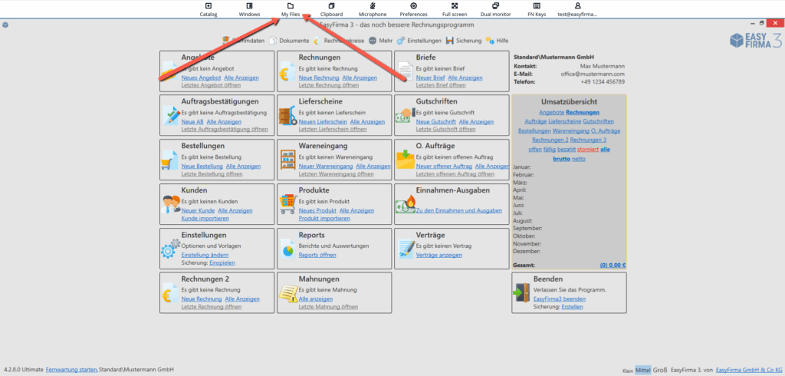Click the Einnahmen-Ausgaben burning money icon
The width and height of the screenshot is (785, 376).
click(x=405, y=205)
